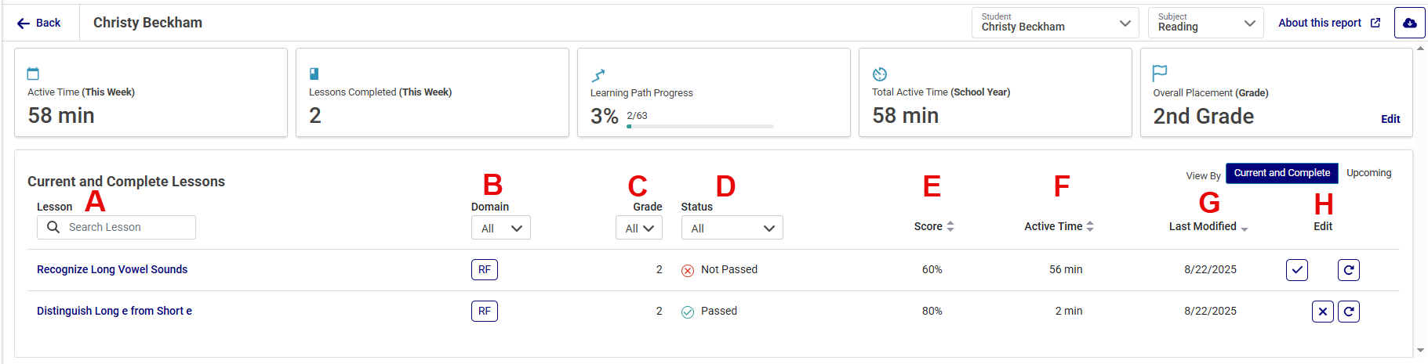Click the Search Lesson input field

pyautogui.click(x=125, y=227)
